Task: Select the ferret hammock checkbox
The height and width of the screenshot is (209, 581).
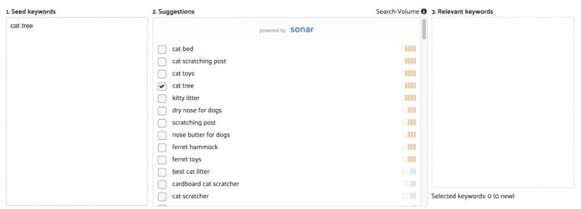Action: tap(162, 148)
